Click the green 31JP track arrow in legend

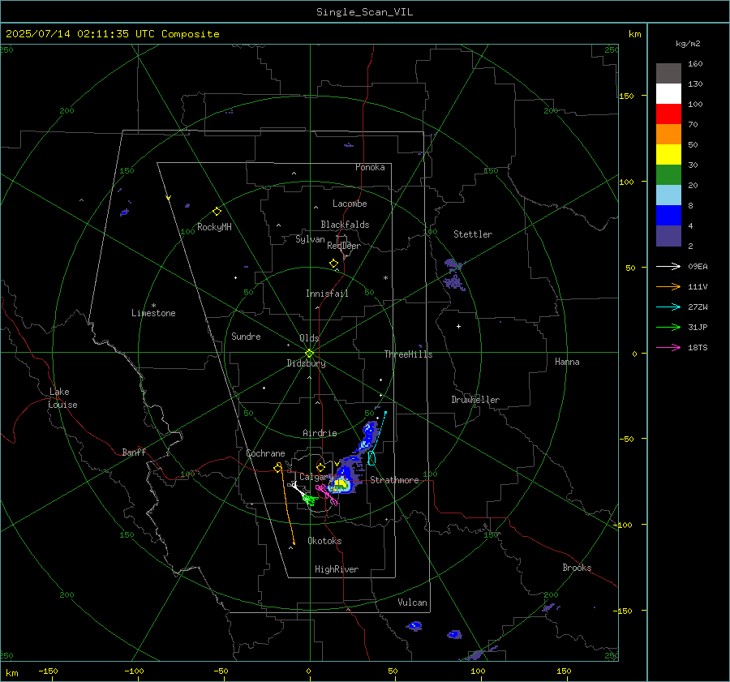pos(668,328)
